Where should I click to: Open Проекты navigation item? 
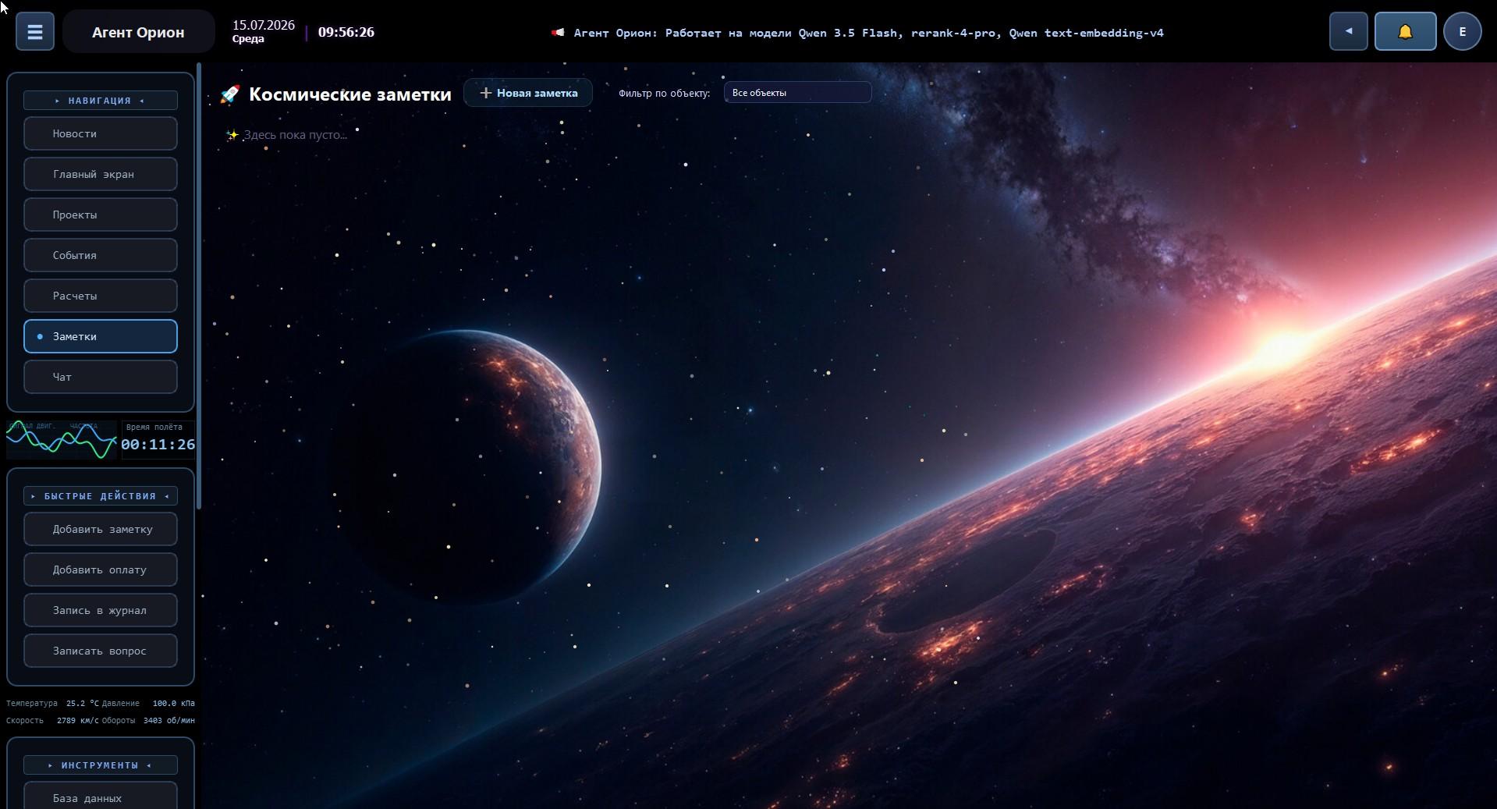pyautogui.click(x=100, y=215)
